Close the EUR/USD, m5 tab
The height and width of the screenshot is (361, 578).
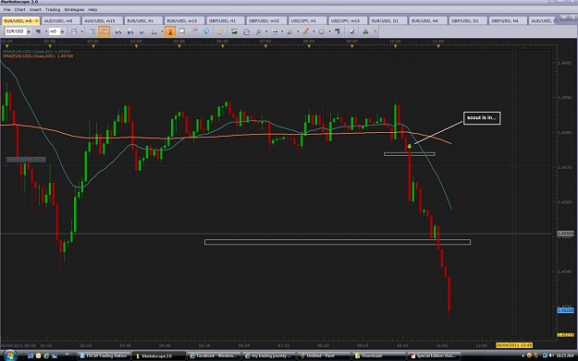click(x=36, y=21)
